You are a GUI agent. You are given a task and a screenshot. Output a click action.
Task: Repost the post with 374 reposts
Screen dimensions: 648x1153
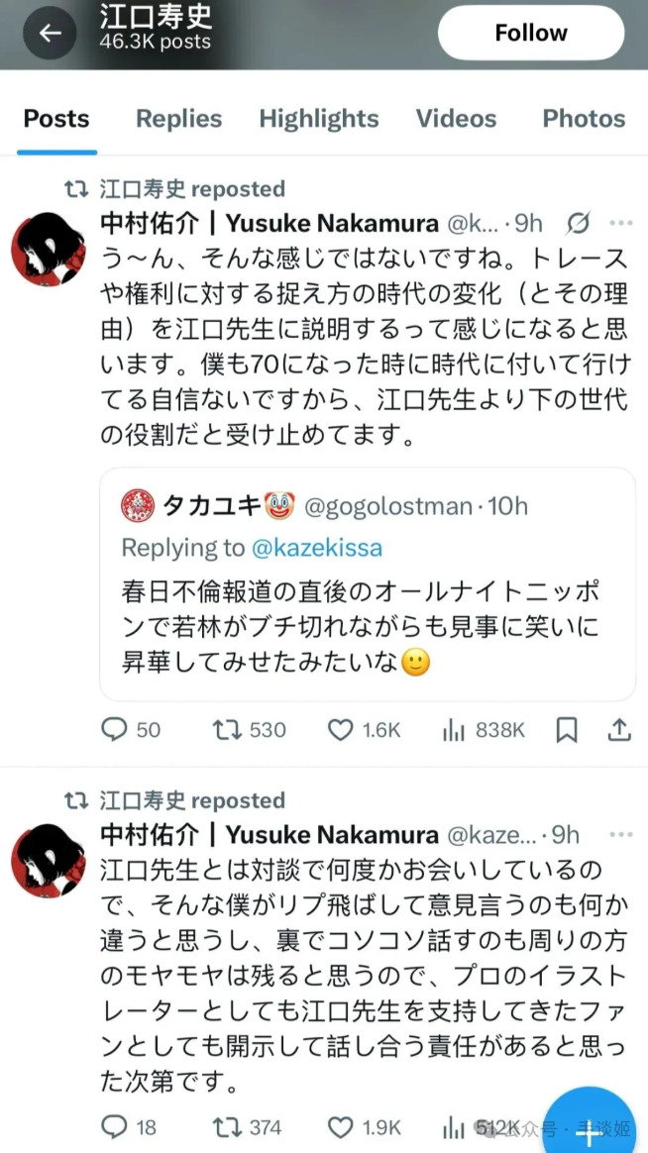[x=226, y=1127]
